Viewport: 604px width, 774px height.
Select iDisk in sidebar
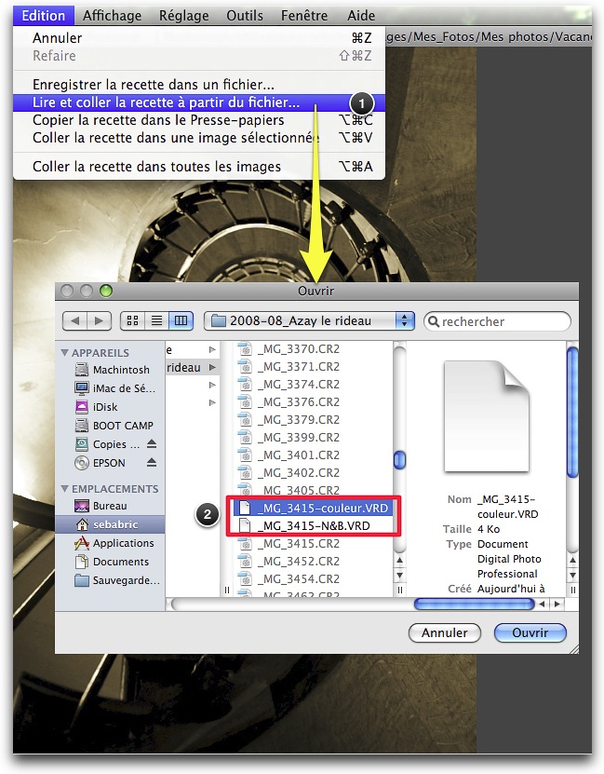(x=111, y=407)
